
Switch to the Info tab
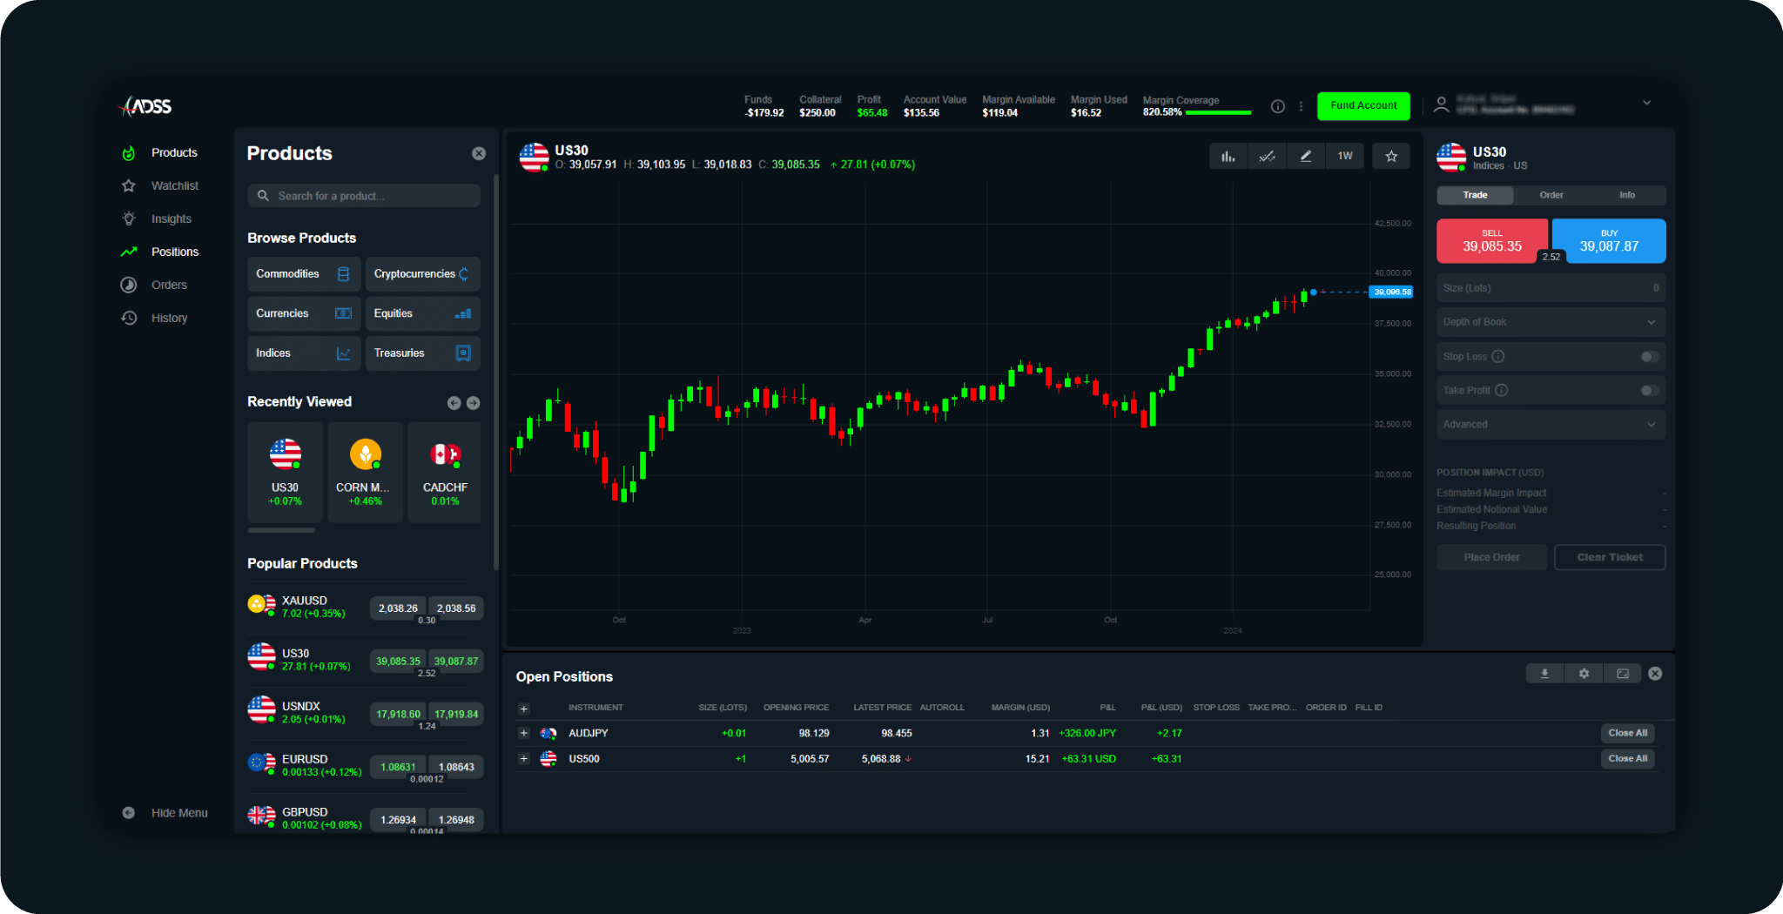pyautogui.click(x=1626, y=195)
